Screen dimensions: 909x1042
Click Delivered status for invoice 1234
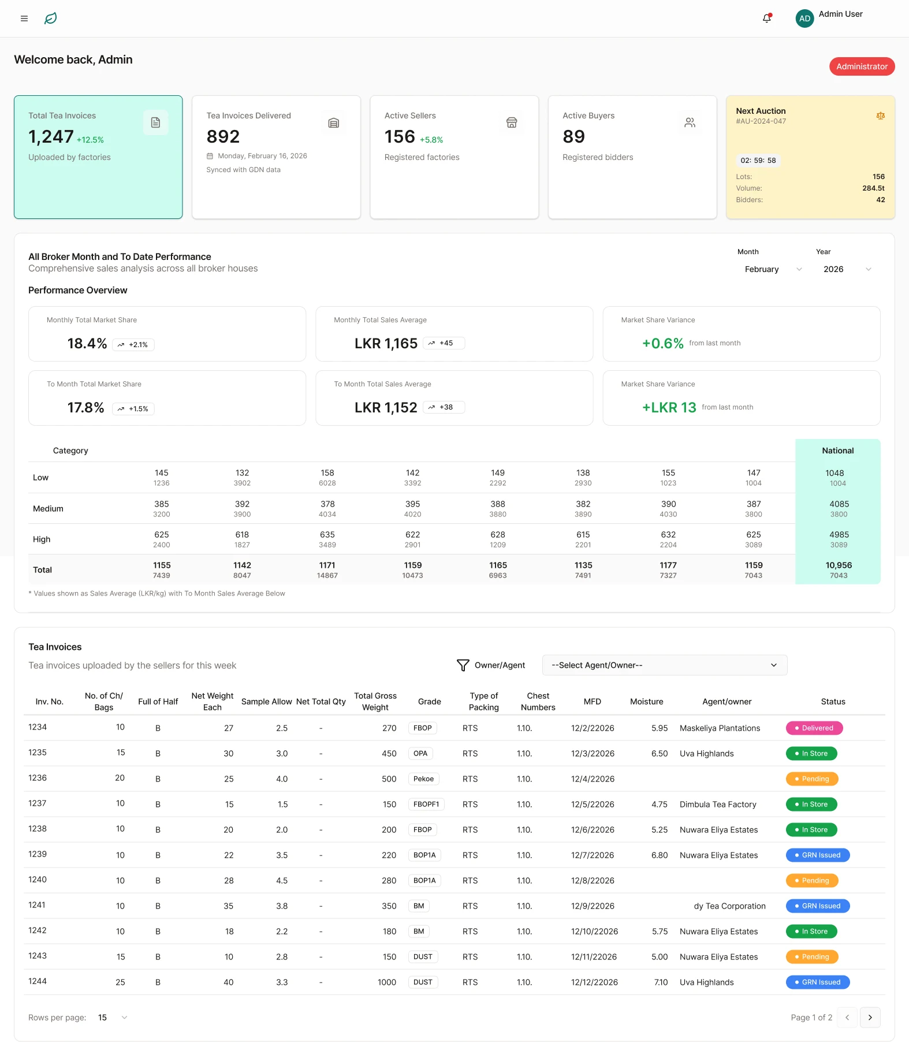[814, 728]
